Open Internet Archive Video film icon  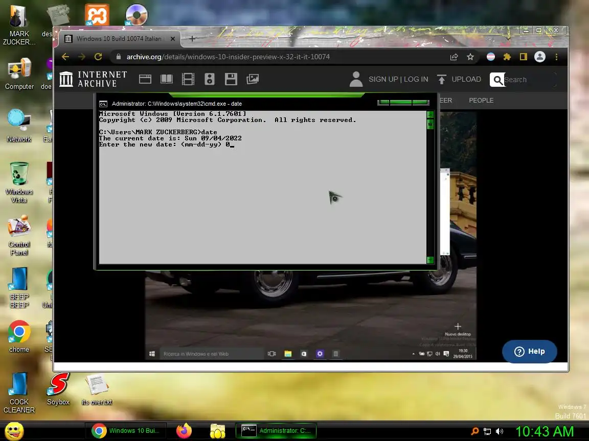tap(188, 79)
